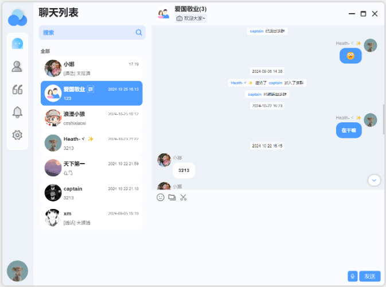The width and height of the screenshot is (386, 287).
Task: Click Heath link in invitation notice
Action: pos(241,83)
